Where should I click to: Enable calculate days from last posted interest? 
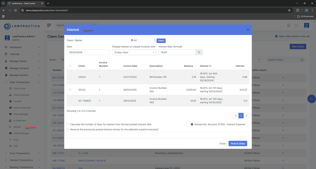(68, 124)
